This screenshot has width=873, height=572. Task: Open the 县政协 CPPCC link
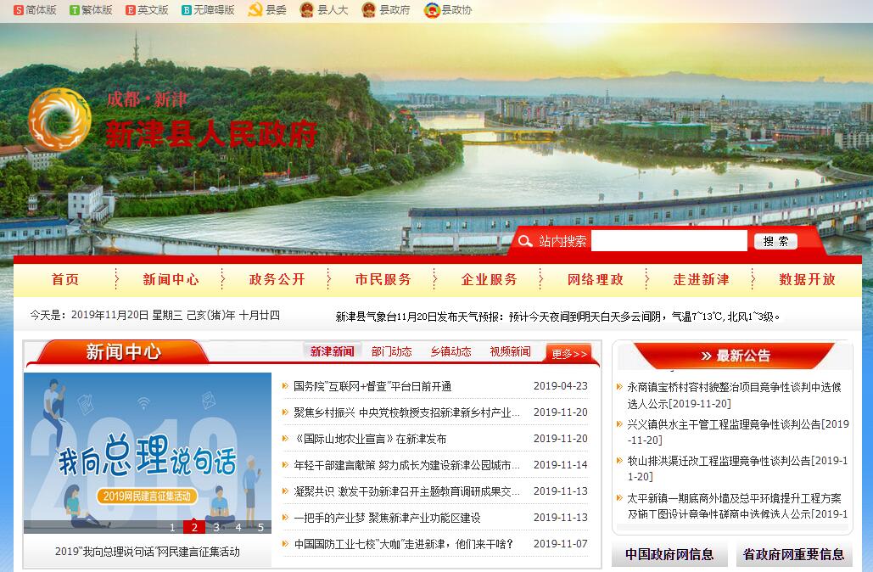(448, 10)
